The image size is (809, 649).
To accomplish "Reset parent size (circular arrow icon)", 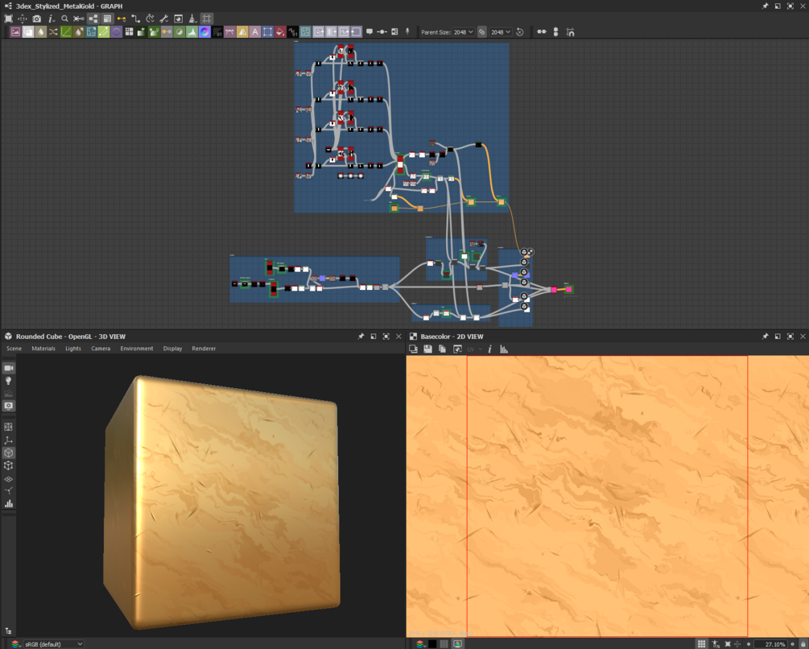I will 520,32.
